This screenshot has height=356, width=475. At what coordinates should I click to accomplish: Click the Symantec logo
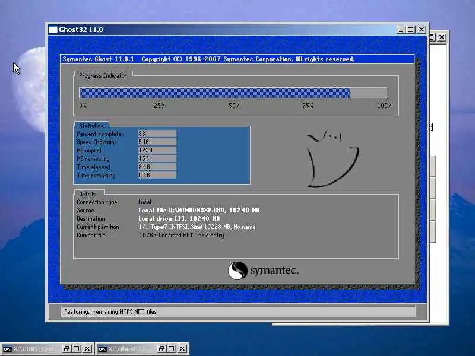[263, 271]
